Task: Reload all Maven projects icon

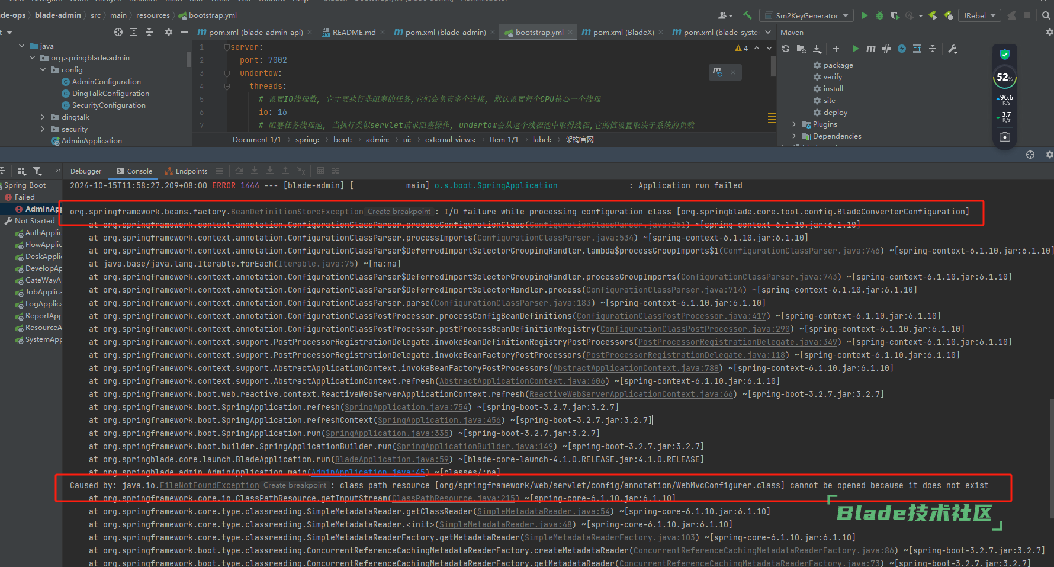Action: [786, 49]
